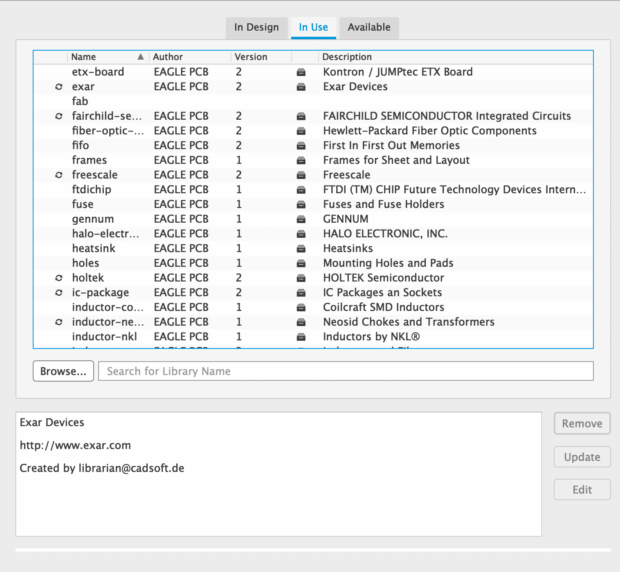The height and width of the screenshot is (572, 620).
Task: Click the update icon next to inductor-ne…
Action: click(x=59, y=322)
